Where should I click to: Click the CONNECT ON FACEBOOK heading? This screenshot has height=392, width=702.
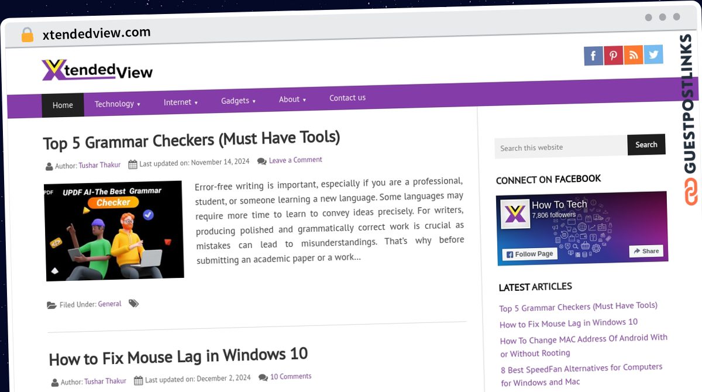click(x=548, y=179)
